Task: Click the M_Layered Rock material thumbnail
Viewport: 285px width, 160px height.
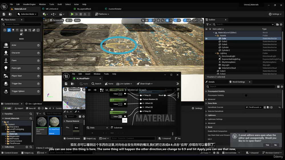Action: point(41,122)
